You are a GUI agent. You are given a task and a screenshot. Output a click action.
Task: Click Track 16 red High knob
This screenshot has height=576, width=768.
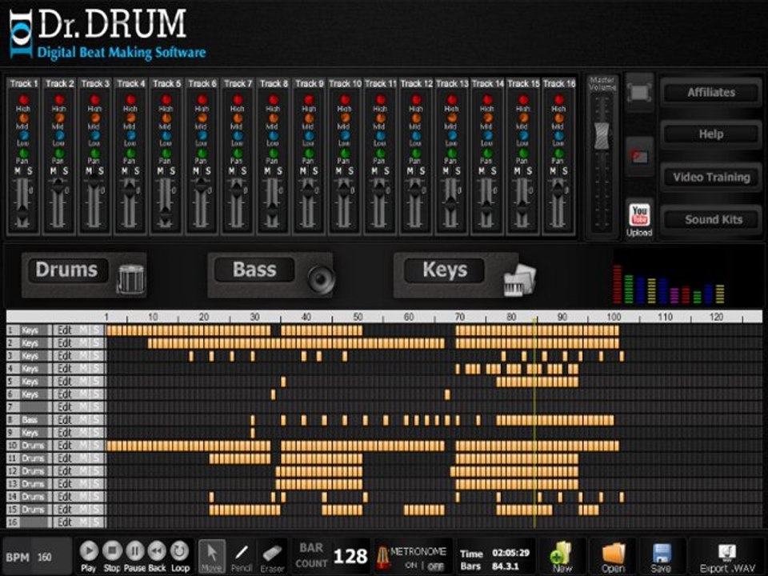coord(559,100)
